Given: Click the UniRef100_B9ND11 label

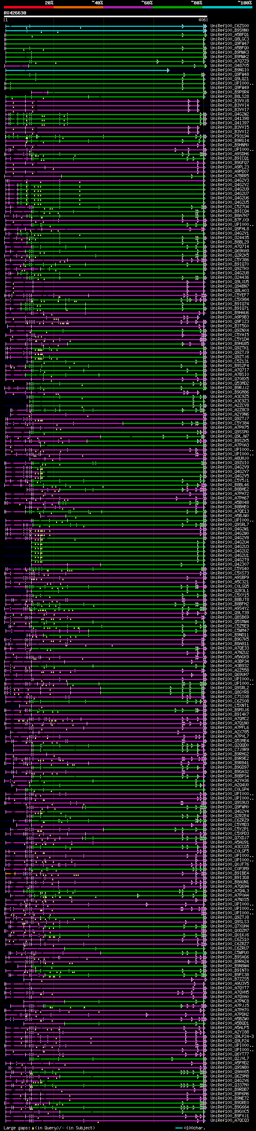Looking at the screenshot, I should coord(230,635).
